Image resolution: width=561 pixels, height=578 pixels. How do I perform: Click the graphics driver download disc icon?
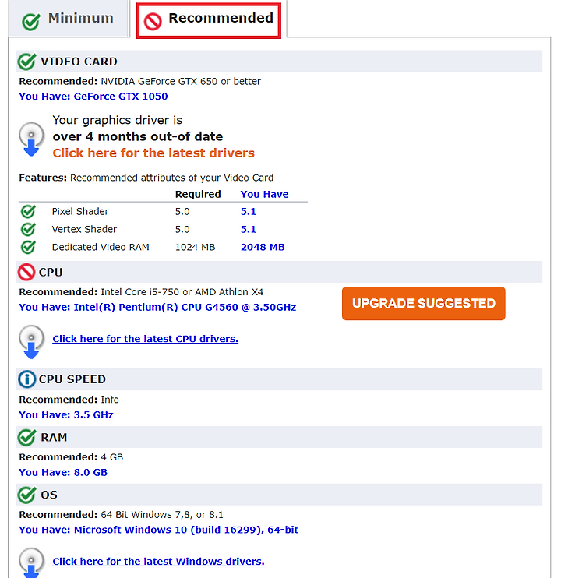32,139
